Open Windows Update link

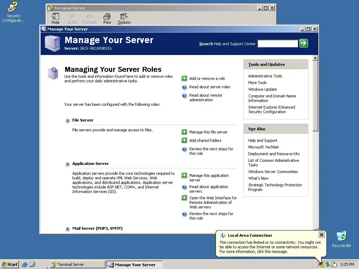(x=262, y=89)
